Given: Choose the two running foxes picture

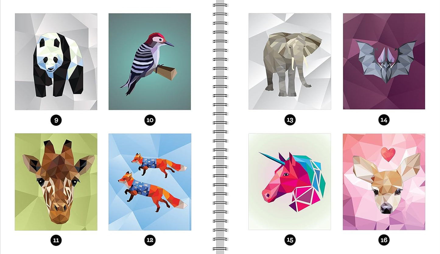Looking at the screenshot, I should tap(150, 182).
